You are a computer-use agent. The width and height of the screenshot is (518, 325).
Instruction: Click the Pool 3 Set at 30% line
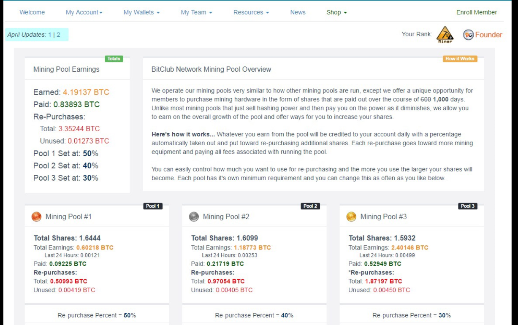pos(66,178)
